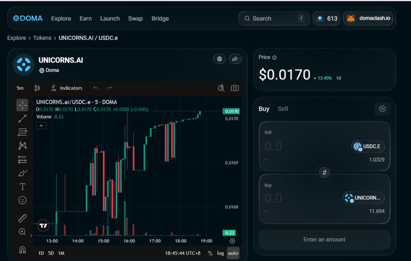Change the 5m chart interval
The width and height of the screenshot is (411, 261).
[20, 88]
